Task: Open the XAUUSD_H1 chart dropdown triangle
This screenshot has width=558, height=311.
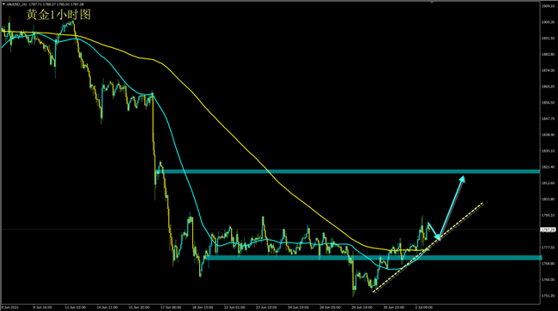Action: [4, 4]
